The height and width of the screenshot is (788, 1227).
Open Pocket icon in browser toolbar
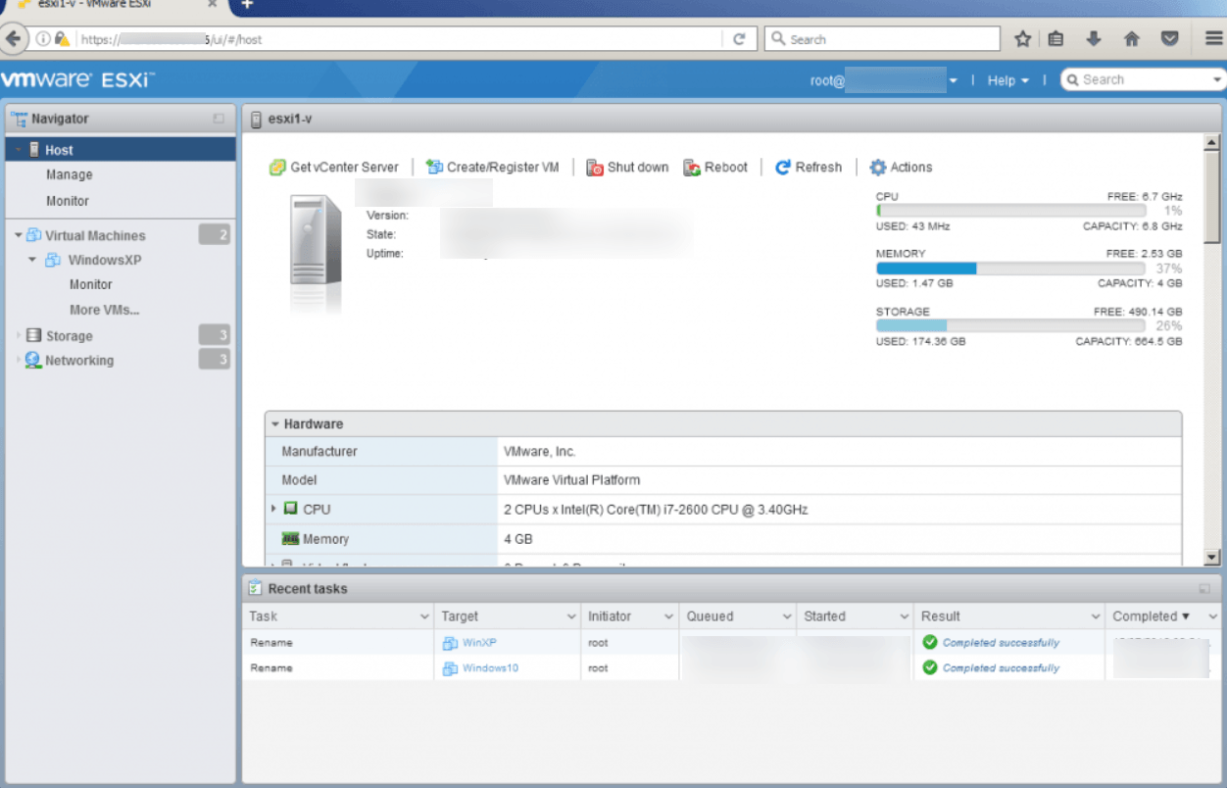pyautogui.click(x=1169, y=39)
